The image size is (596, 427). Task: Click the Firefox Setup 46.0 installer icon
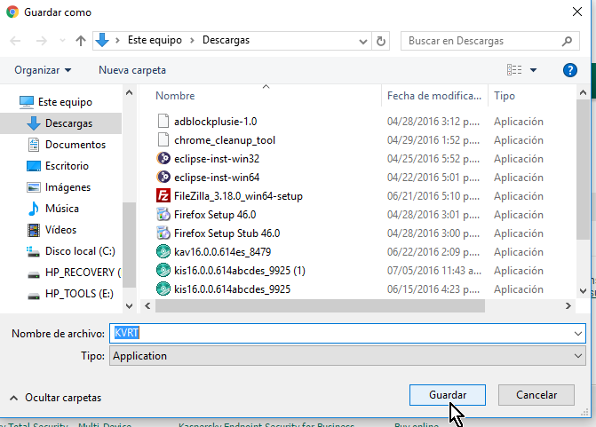[163, 214]
